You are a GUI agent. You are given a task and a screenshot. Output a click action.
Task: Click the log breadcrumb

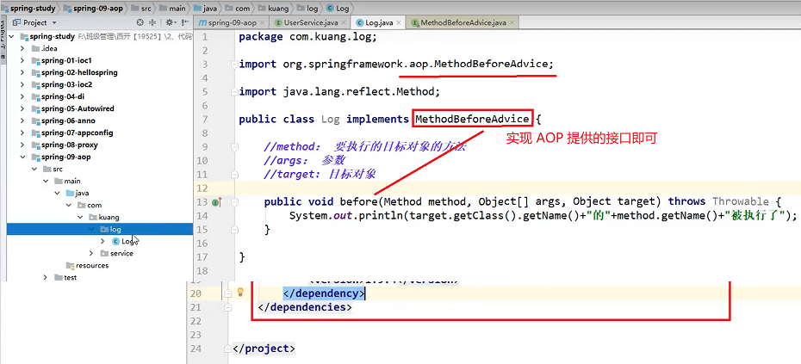click(x=307, y=8)
